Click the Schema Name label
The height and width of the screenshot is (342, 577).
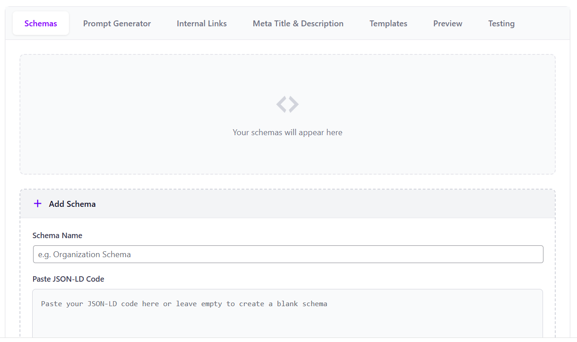click(x=57, y=235)
